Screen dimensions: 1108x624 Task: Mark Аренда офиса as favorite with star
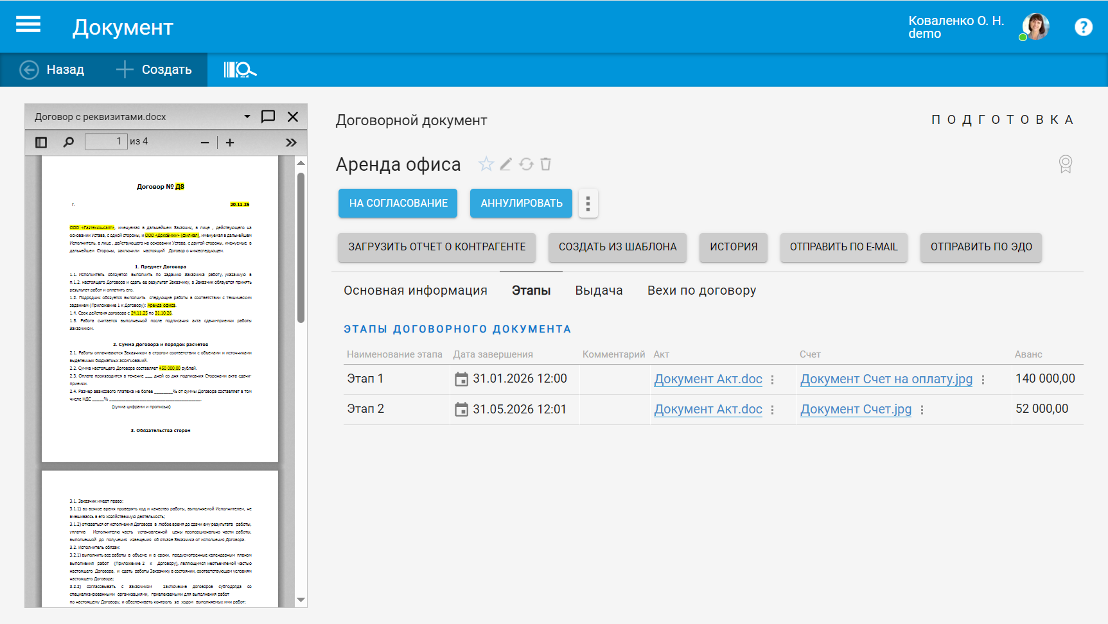[486, 164]
